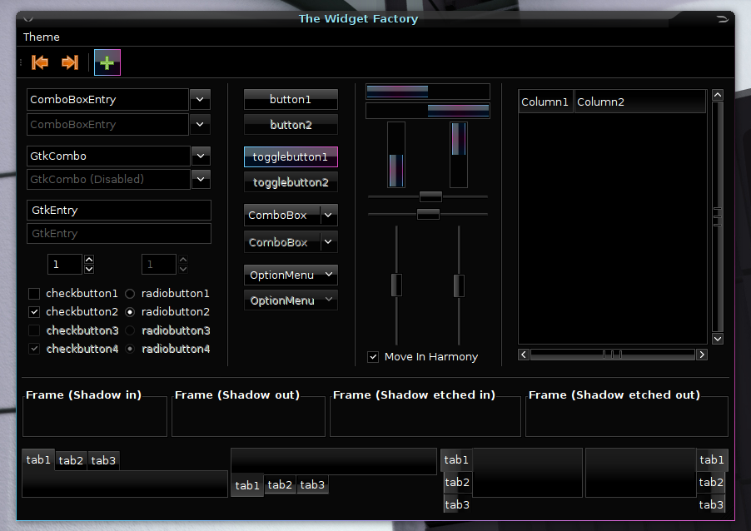
Task: Click the spin button up arrow for the active stepper
Action: pos(88,260)
